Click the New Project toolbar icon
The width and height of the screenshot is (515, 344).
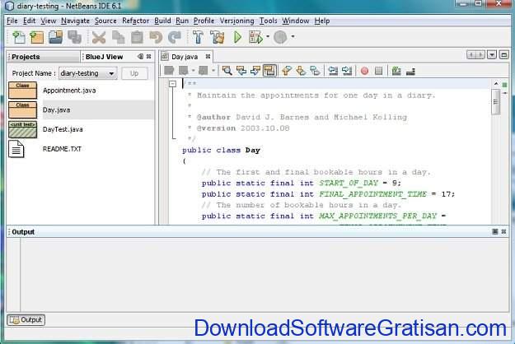click(37, 37)
